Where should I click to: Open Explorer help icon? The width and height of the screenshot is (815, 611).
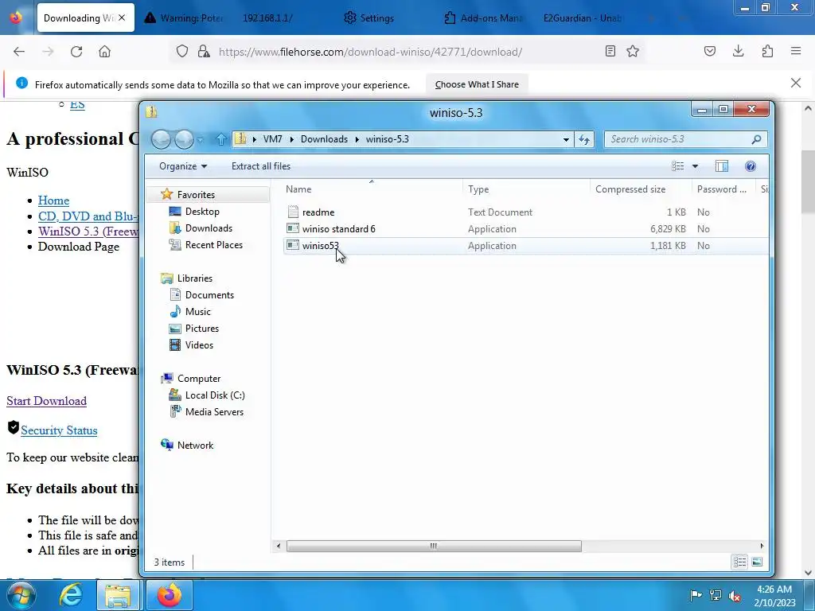750,166
